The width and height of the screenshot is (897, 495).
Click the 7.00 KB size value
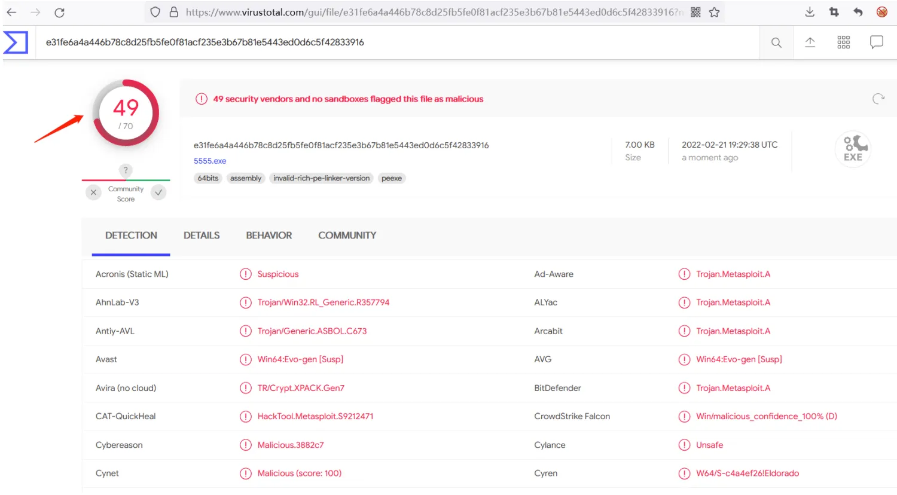(x=640, y=145)
